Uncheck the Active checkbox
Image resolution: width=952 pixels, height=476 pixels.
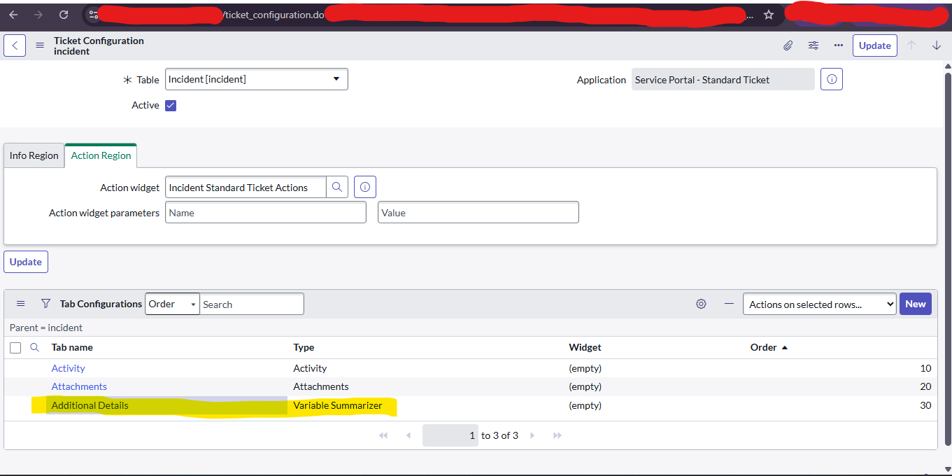pos(171,106)
